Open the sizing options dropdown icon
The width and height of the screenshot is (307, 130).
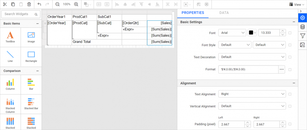(x=187, y=4)
